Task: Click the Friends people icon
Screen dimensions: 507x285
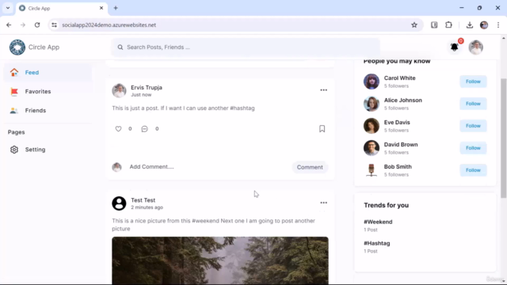Action: [14, 111]
